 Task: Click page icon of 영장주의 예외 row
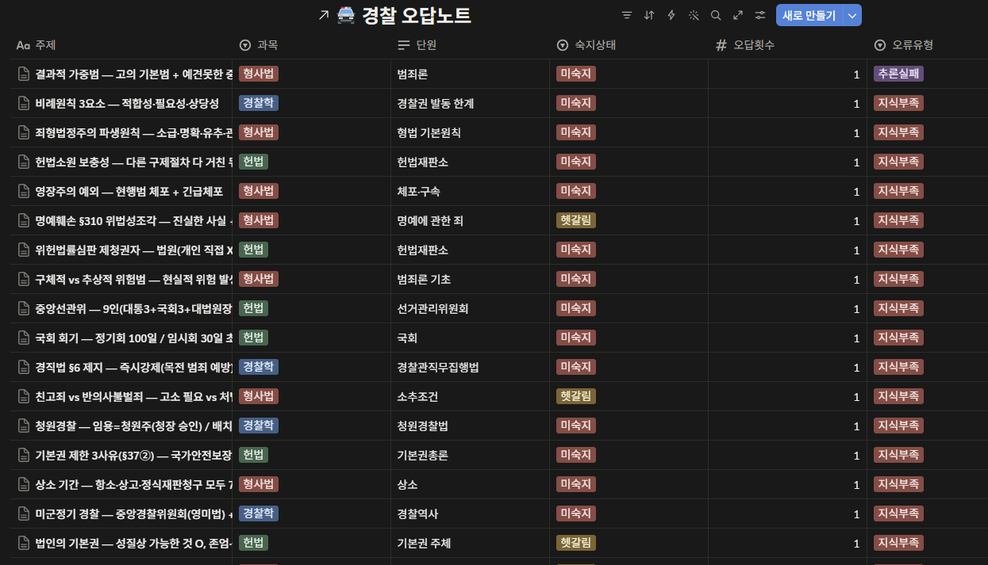(24, 191)
